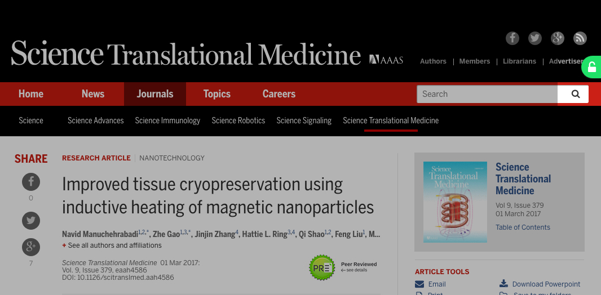The width and height of the screenshot is (601, 295).
Task: Open the Topics menu item
Action: tap(217, 94)
